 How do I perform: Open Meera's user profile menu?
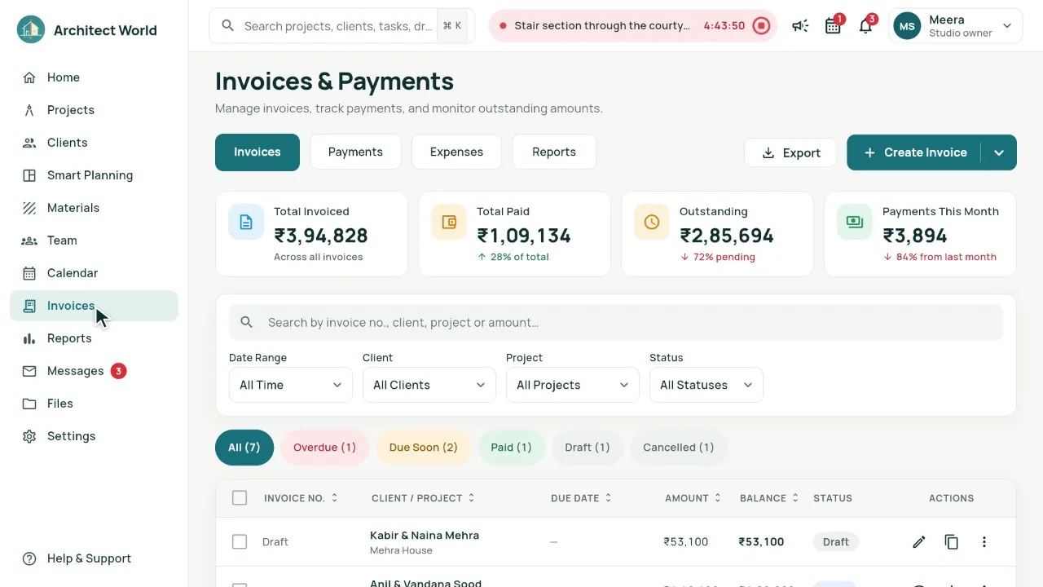coord(955,26)
